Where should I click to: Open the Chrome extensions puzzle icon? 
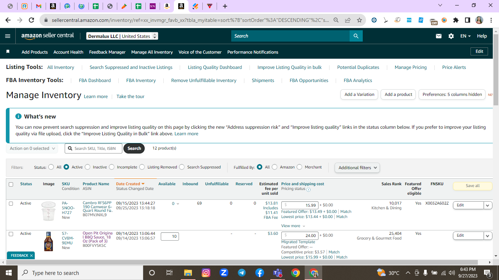(x=456, y=20)
